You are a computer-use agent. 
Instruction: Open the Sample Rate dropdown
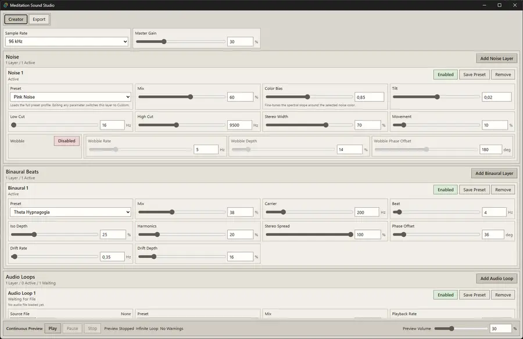(67, 41)
